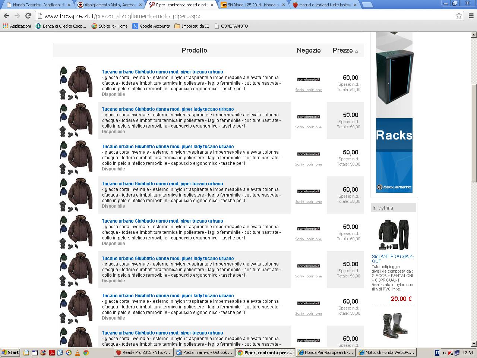The image size is (477, 358).
Task: Close the SH Mode 125 2014 tab
Action: 284,5
